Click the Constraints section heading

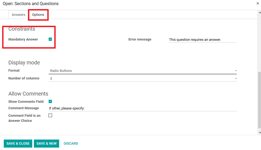[22, 29]
